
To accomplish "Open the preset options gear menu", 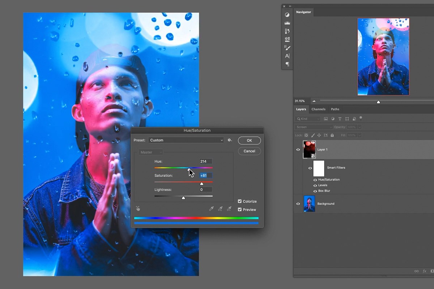I will (x=230, y=140).
